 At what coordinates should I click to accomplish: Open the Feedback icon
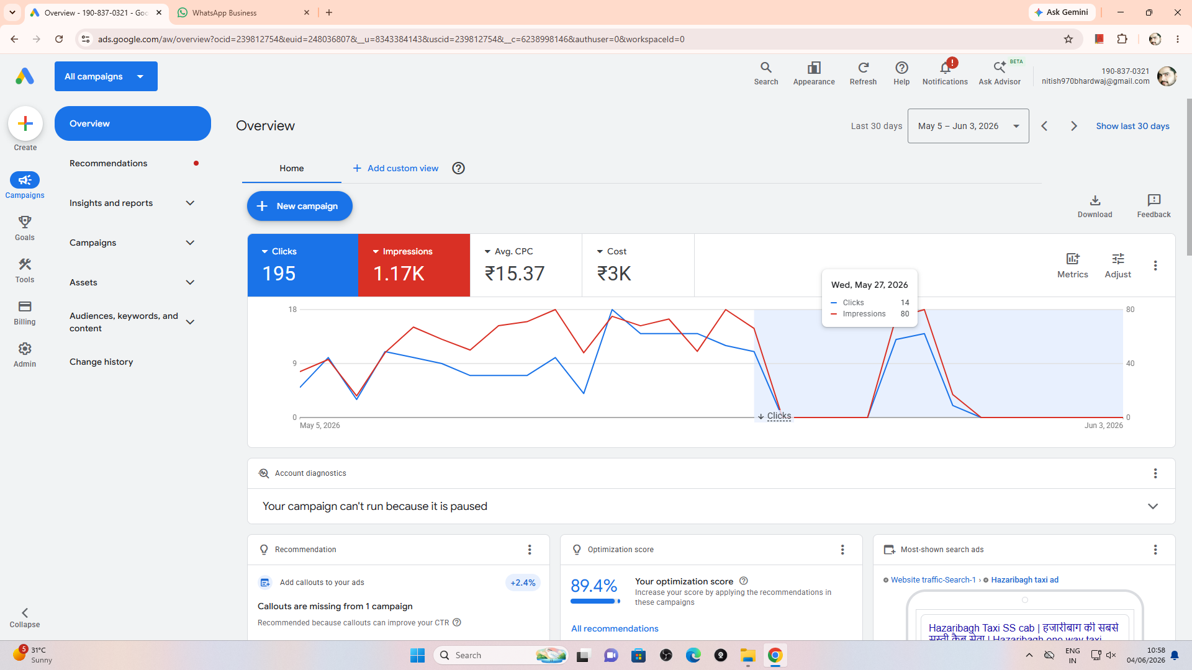[x=1154, y=206]
